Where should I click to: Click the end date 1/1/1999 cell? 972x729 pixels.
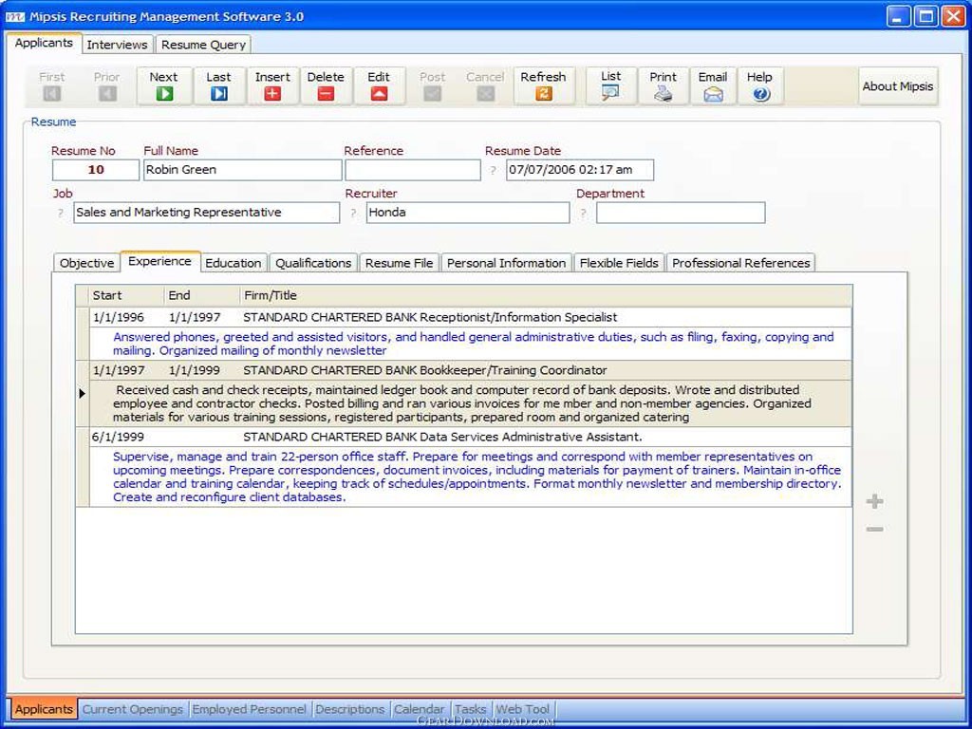point(195,371)
